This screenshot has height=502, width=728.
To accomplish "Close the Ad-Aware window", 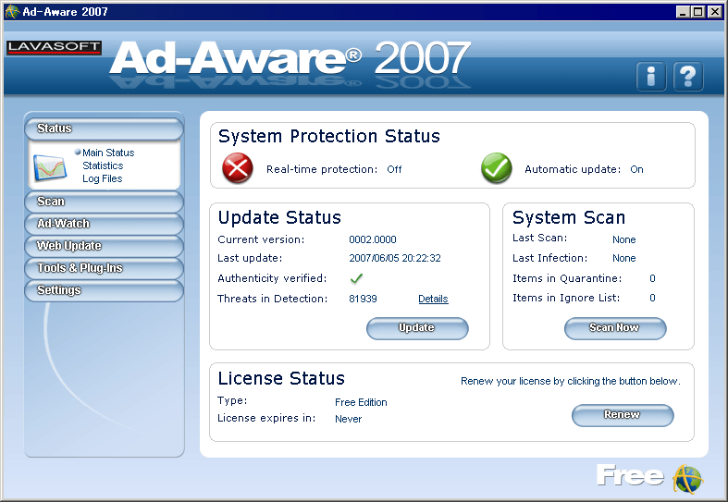I will 714,12.
